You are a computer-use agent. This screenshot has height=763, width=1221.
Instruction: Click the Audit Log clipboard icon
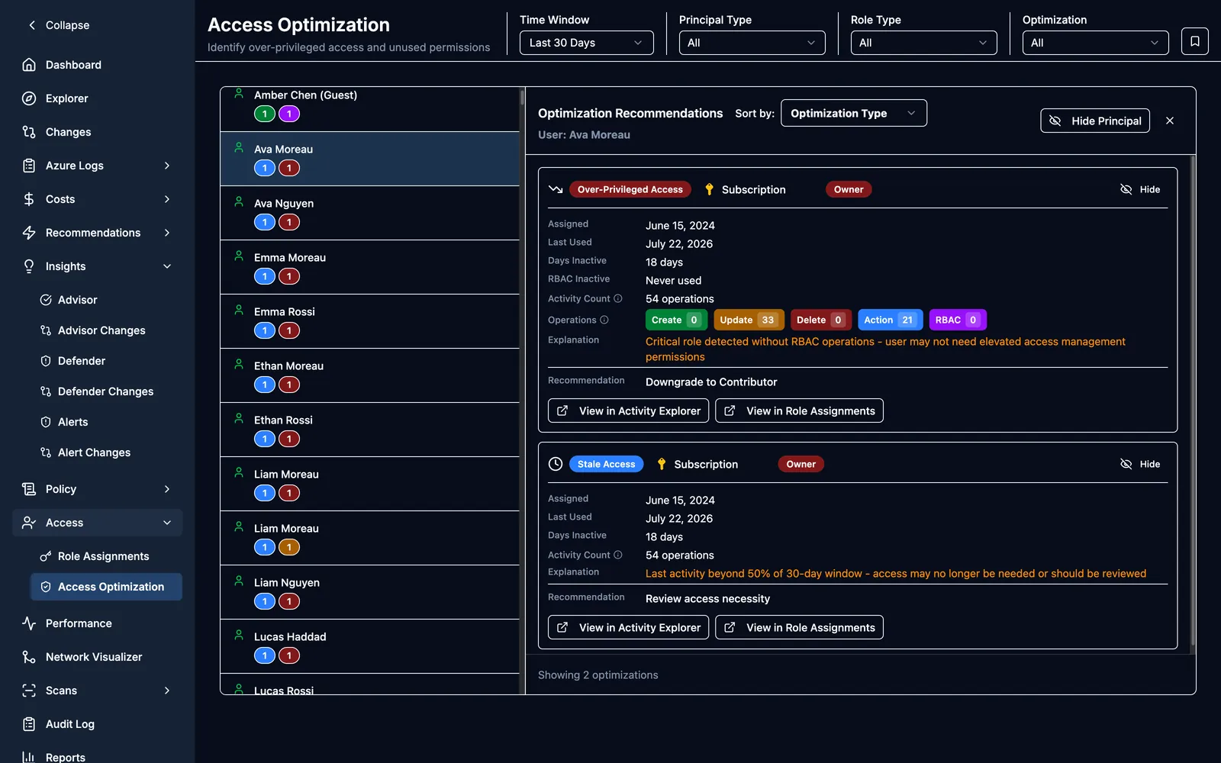click(x=29, y=724)
